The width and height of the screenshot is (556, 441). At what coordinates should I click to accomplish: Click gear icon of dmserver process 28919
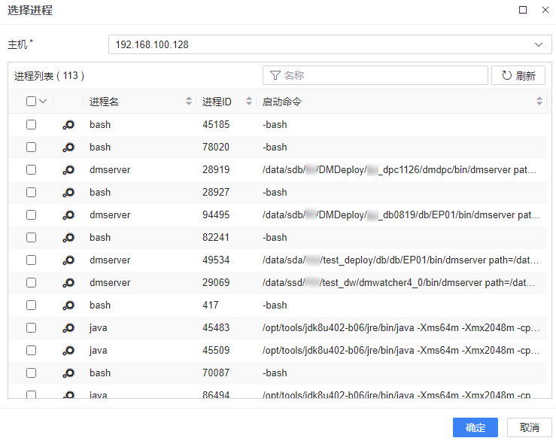68,170
